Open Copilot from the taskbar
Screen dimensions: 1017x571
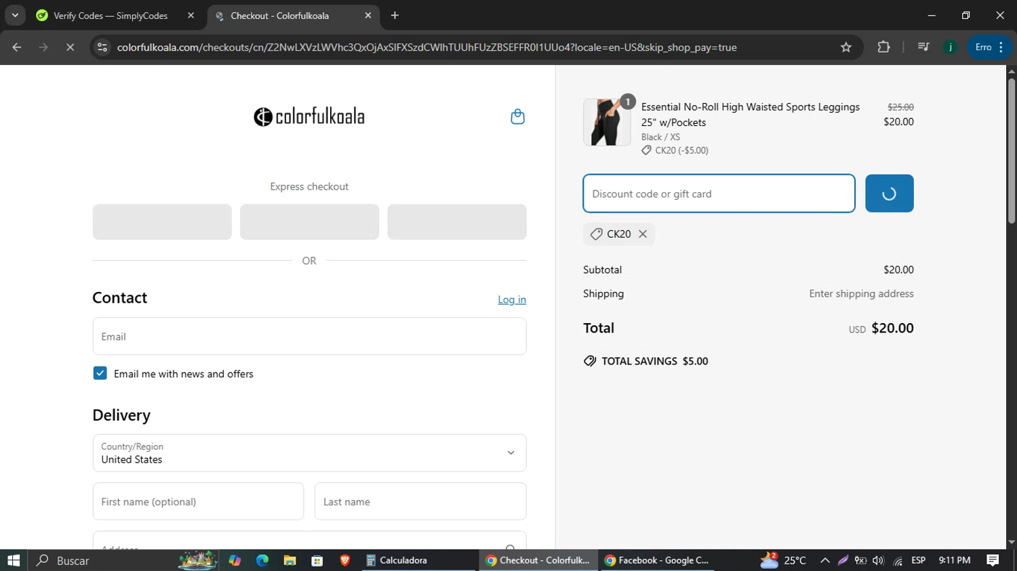click(235, 560)
